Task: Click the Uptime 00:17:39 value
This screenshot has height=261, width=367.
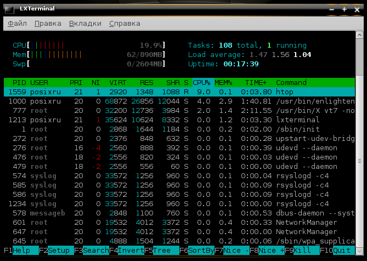Action: (x=241, y=64)
